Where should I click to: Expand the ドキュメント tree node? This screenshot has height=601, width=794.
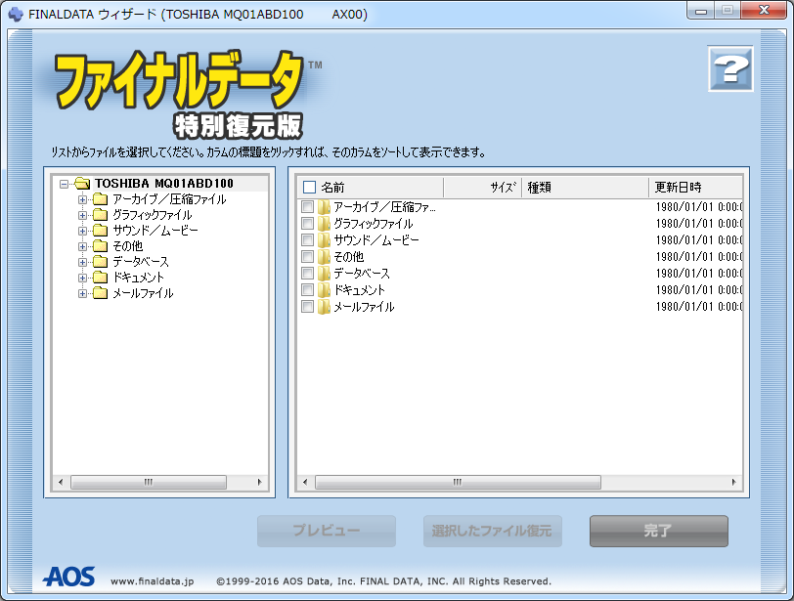[x=83, y=278]
